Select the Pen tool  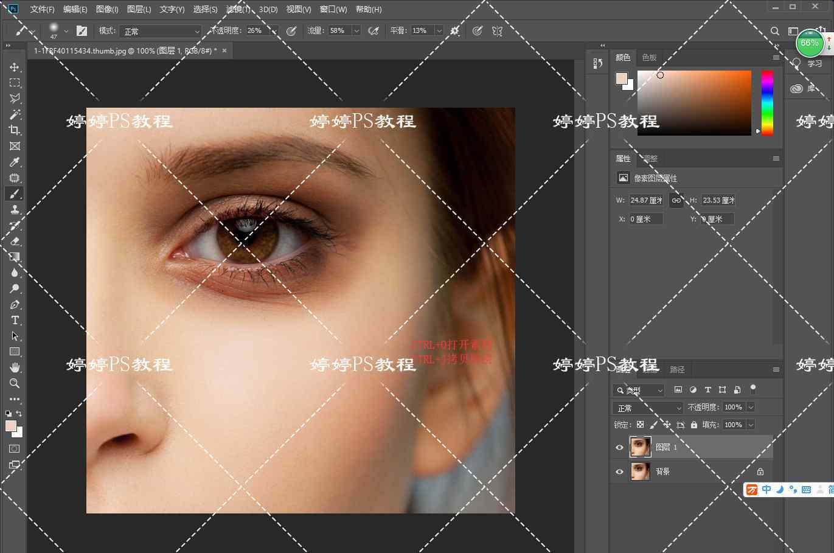coord(15,304)
